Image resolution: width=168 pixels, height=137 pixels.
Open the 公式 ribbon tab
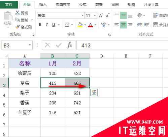[x=83, y=4]
